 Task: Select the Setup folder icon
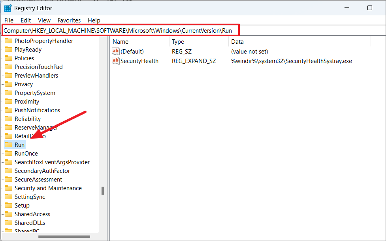(x=9, y=206)
